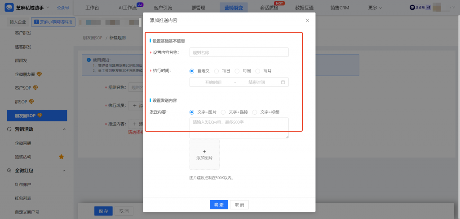The width and height of the screenshot is (460, 219).
Task: Click the 芝麻私域助手 logo icon
Action: tap(9, 7)
